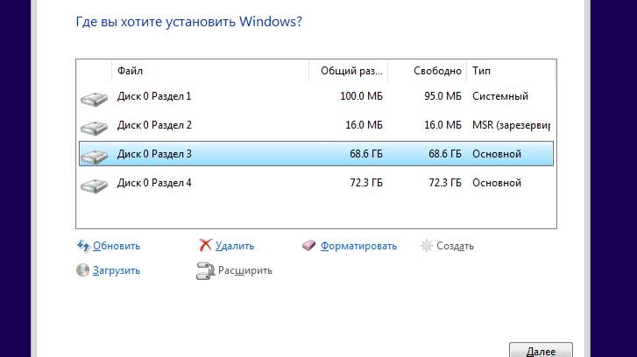This screenshot has width=637, height=357.
Task: Click the red X Delete (Удалить) icon
Action: tap(206, 245)
